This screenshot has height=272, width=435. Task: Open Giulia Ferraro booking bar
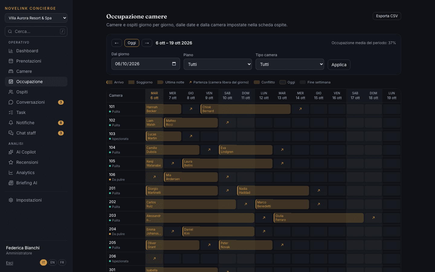pos(319,218)
